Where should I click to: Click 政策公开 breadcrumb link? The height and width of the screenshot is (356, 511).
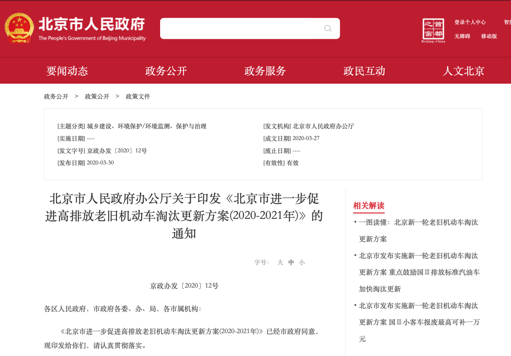pyautogui.click(x=97, y=97)
